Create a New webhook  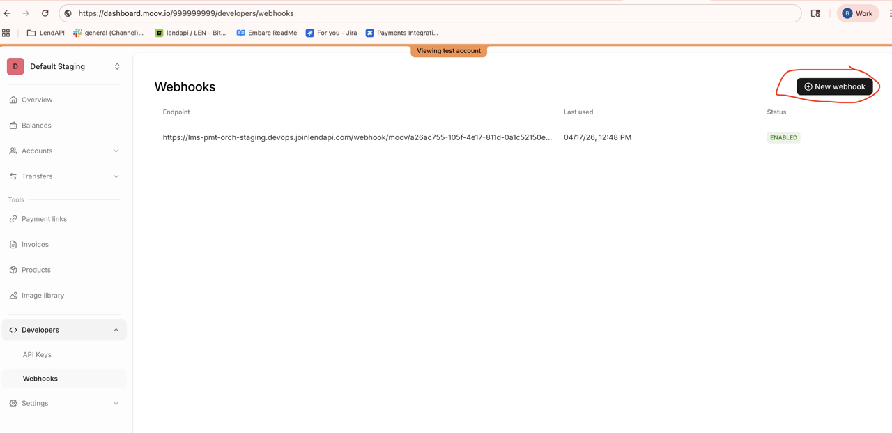pyautogui.click(x=835, y=86)
